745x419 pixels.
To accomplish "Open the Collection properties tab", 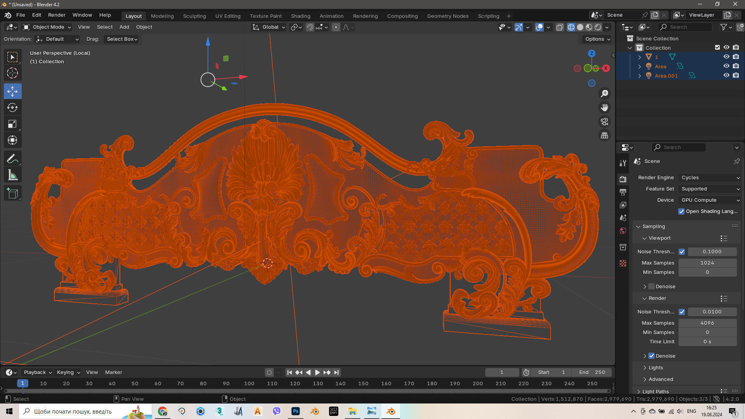I will (623, 247).
